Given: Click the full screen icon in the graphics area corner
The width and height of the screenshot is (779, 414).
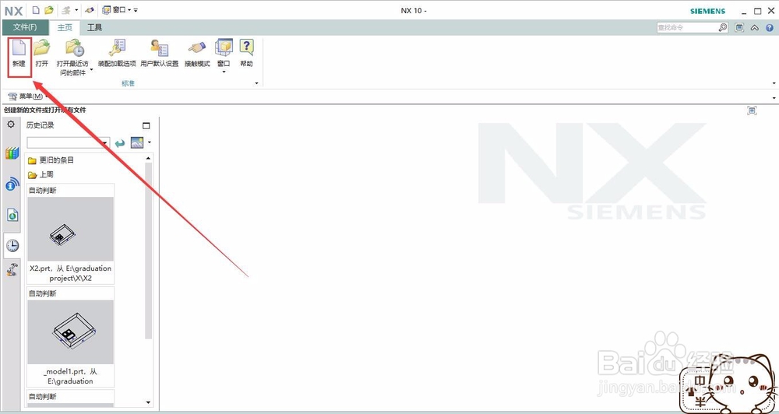Looking at the screenshot, I should click(x=753, y=111).
